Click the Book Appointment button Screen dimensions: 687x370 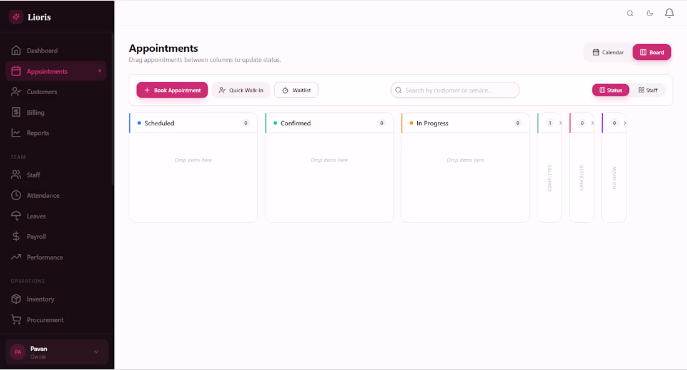(x=172, y=90)
